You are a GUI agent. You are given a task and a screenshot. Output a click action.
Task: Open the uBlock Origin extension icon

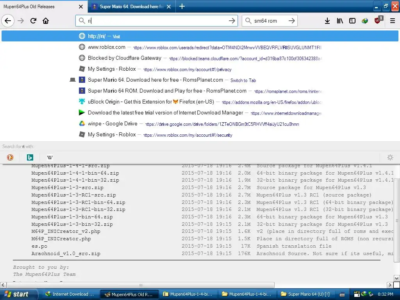click(378, 20)
